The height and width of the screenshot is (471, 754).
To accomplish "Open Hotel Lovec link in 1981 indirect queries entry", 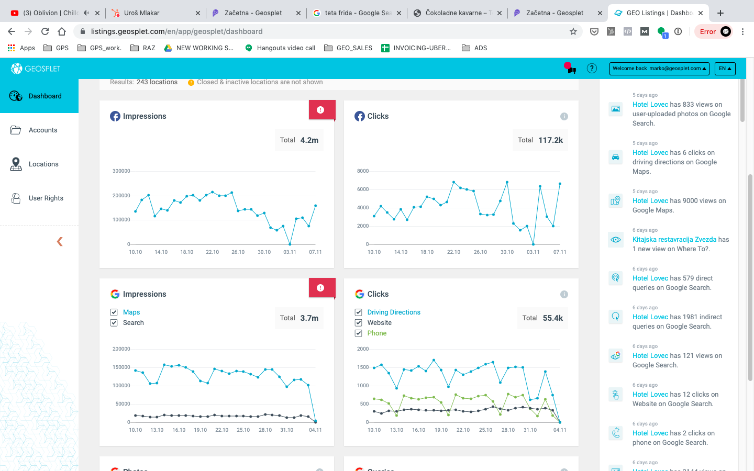I will 650,317.
